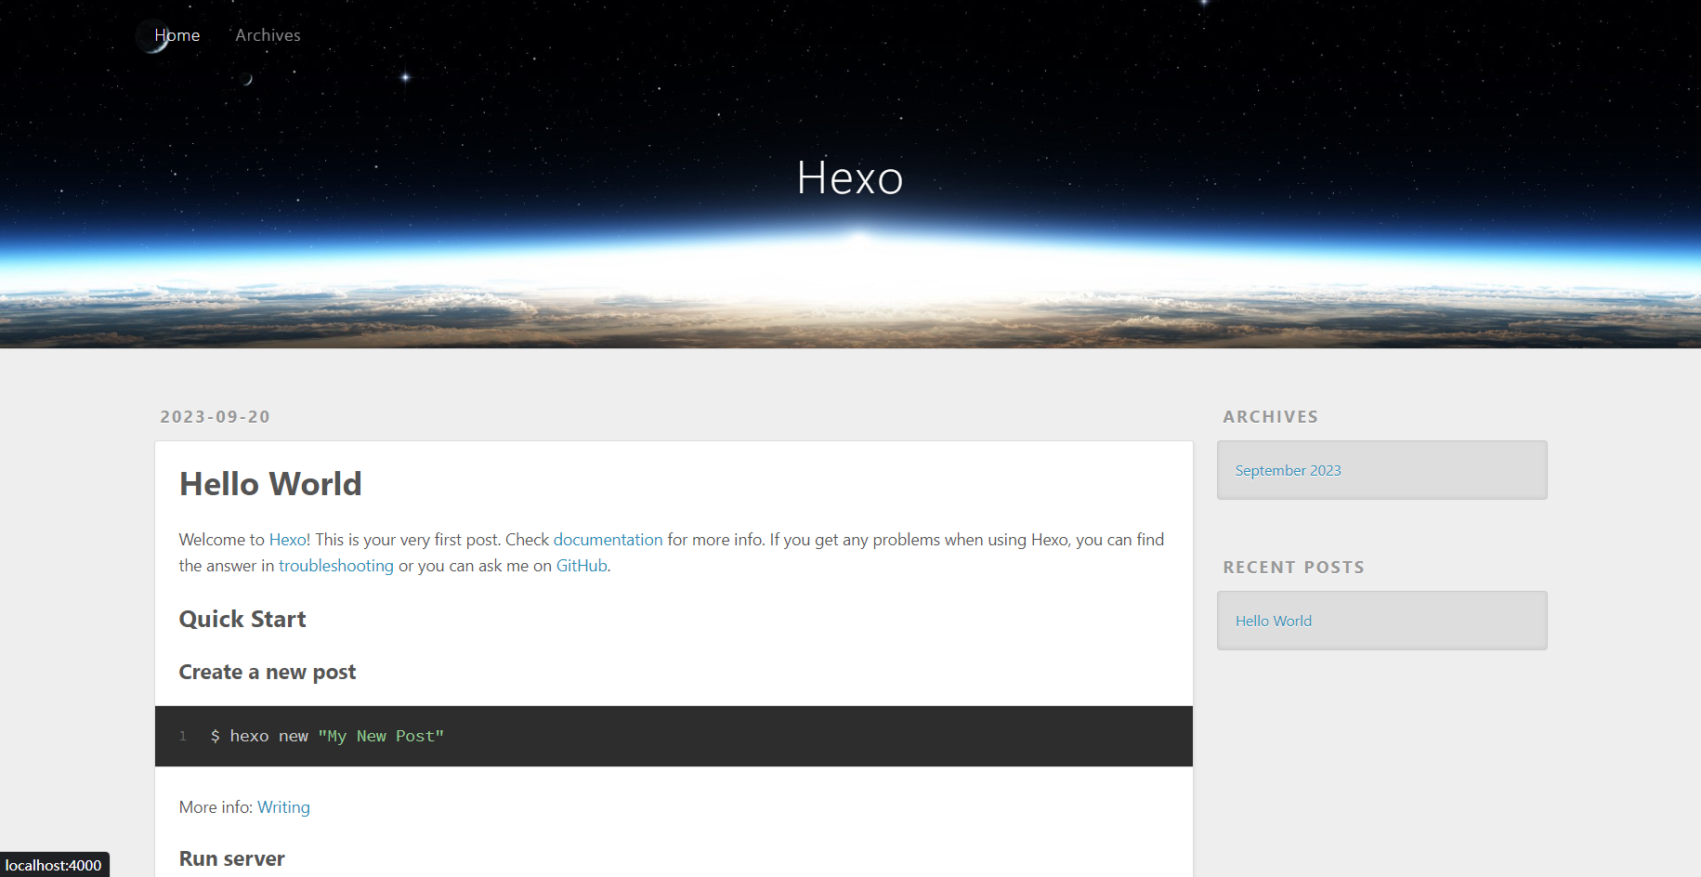Follow the Hexo! link in the post

[x=290, y=540]
